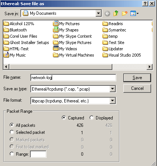This screenshot has height=166, width=157.
Task: Click the File name input field
Action: click(73, 78)
